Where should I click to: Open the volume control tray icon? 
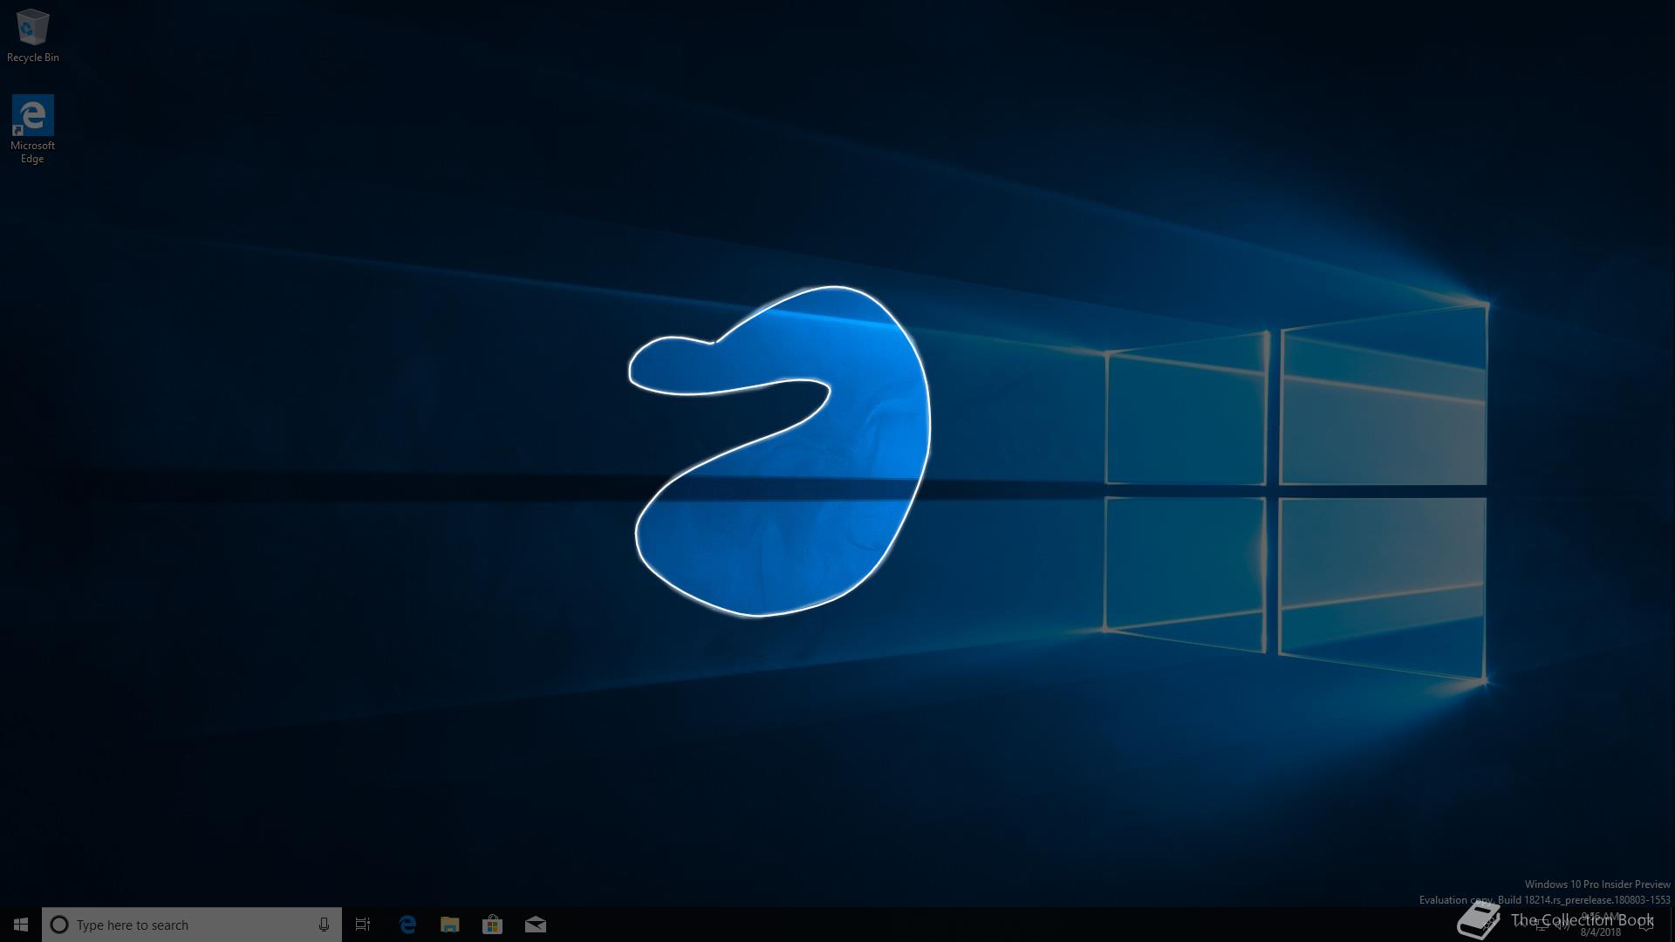pos(1562,925)
